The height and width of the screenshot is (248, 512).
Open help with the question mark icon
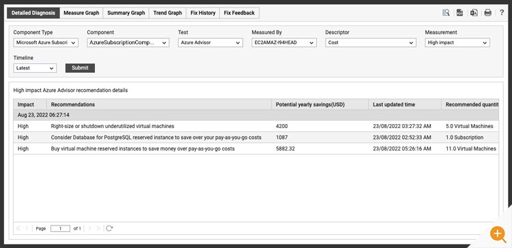coord(502,13)
